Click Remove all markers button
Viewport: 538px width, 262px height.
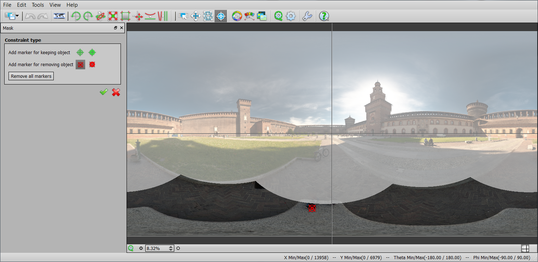tap(31, 76)
